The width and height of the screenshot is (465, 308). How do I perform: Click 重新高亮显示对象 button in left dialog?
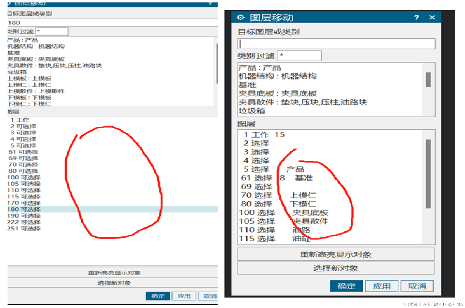click(113, 273)
